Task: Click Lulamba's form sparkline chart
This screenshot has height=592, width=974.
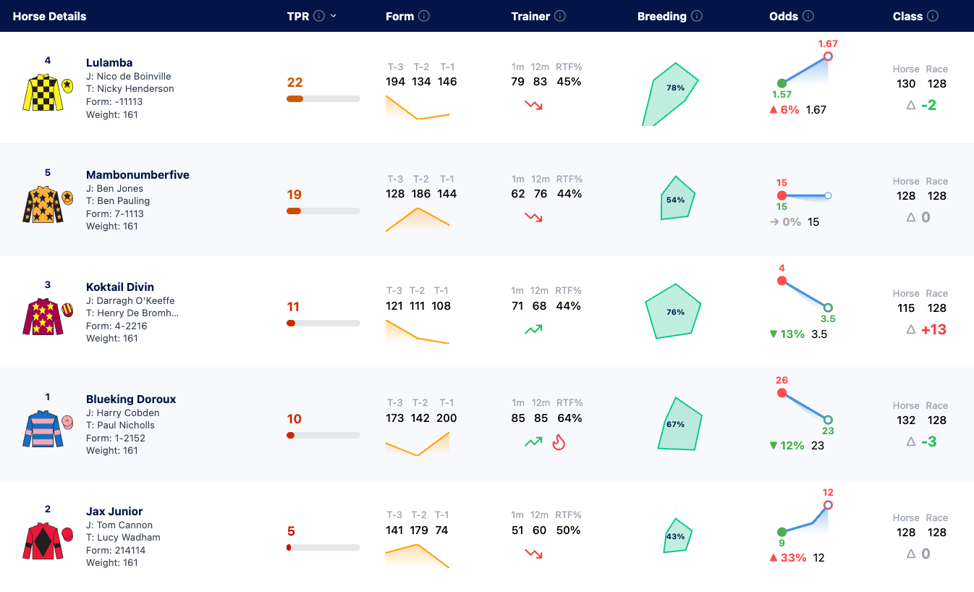Action: pyautogui.click(x=418, y=107)
